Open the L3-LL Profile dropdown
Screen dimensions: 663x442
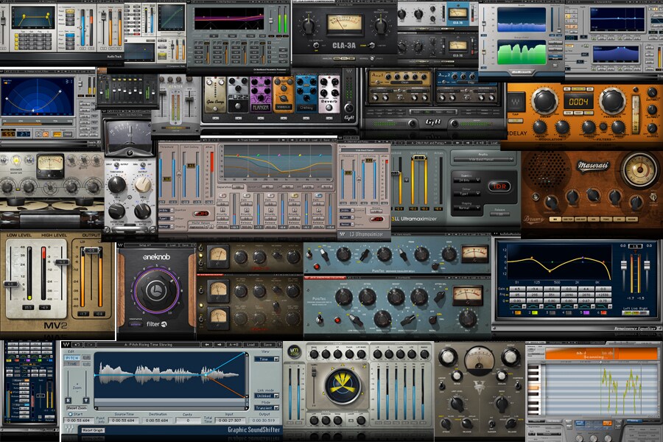tap(483, 159)
